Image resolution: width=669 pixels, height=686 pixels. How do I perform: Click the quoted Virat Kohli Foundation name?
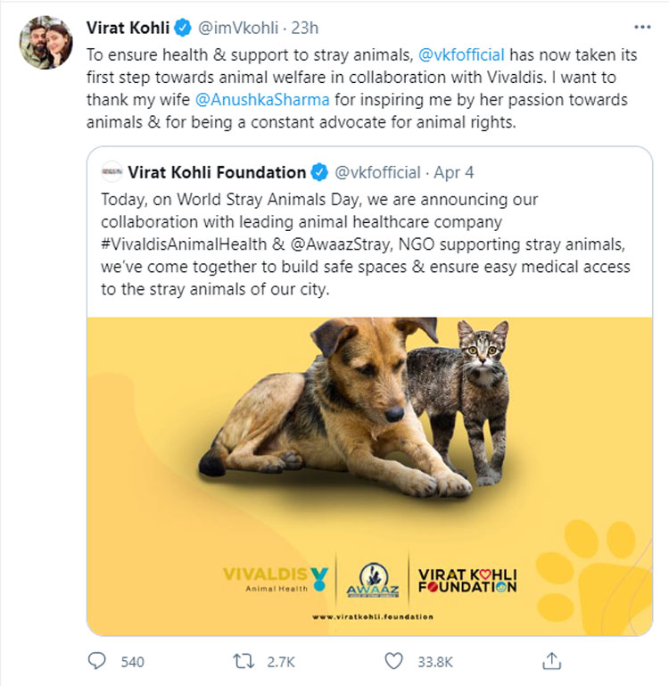217,171
